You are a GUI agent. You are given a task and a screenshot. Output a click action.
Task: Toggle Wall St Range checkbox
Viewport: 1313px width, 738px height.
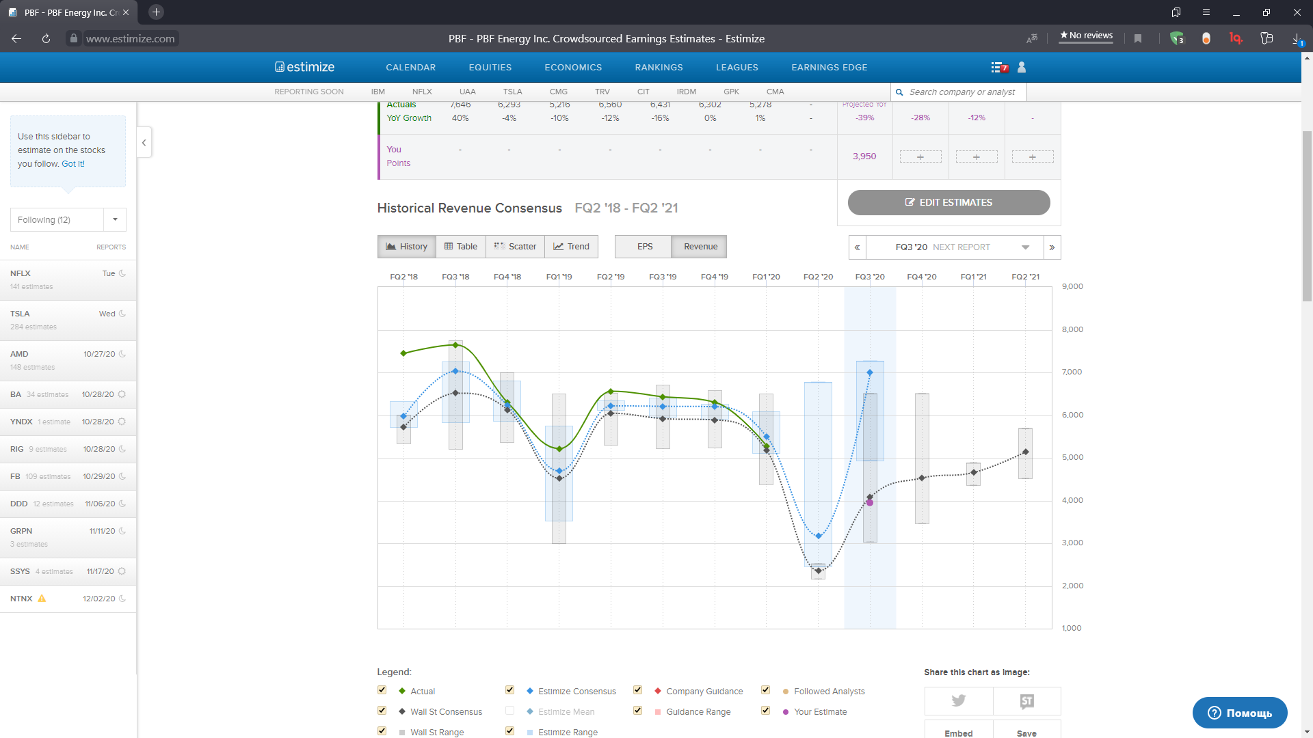point(382,731)
